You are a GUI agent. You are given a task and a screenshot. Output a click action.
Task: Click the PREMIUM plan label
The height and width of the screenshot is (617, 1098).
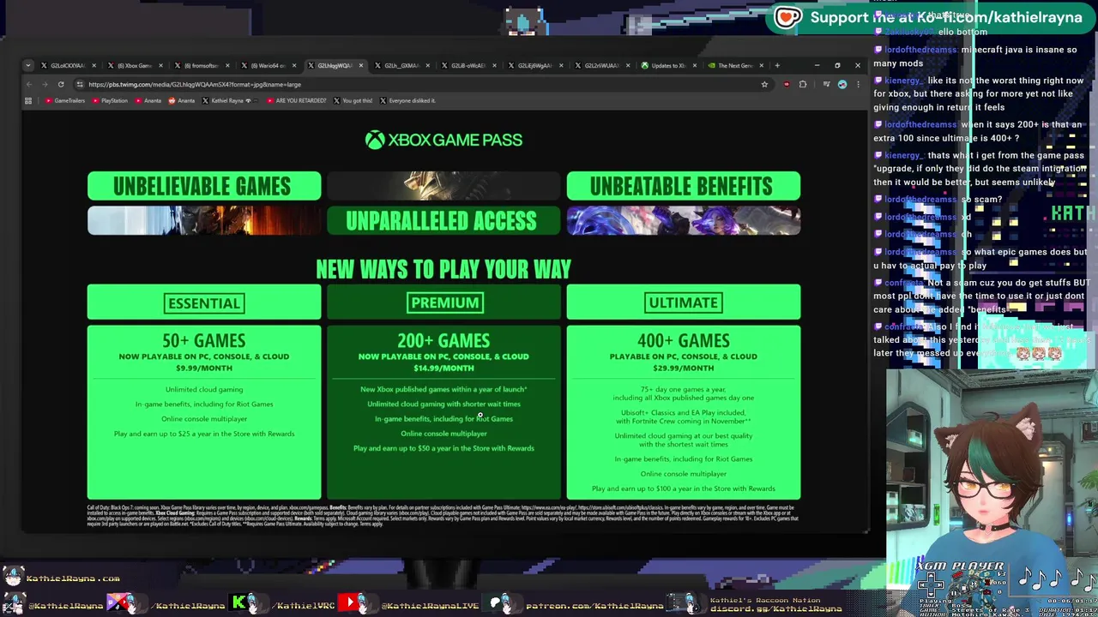coord(444,303)
